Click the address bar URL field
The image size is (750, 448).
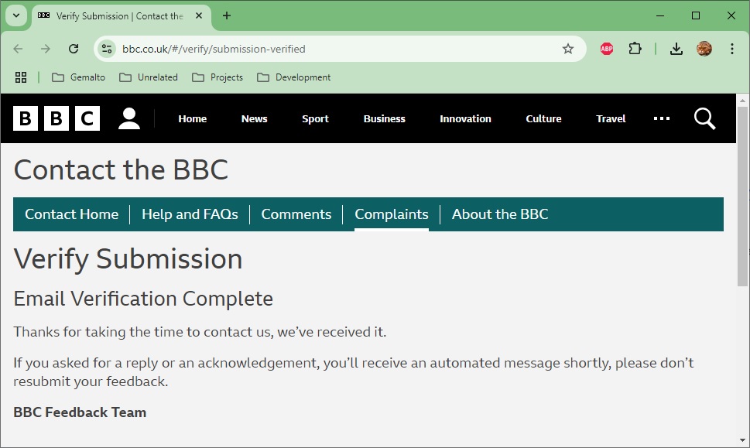click(x=333, y=49)
